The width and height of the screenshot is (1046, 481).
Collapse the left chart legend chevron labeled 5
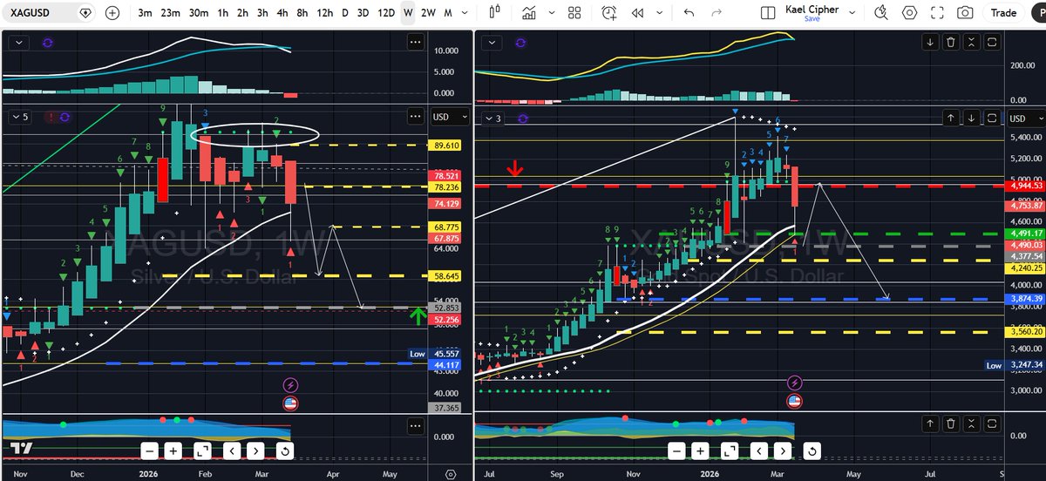click(19, 117)
